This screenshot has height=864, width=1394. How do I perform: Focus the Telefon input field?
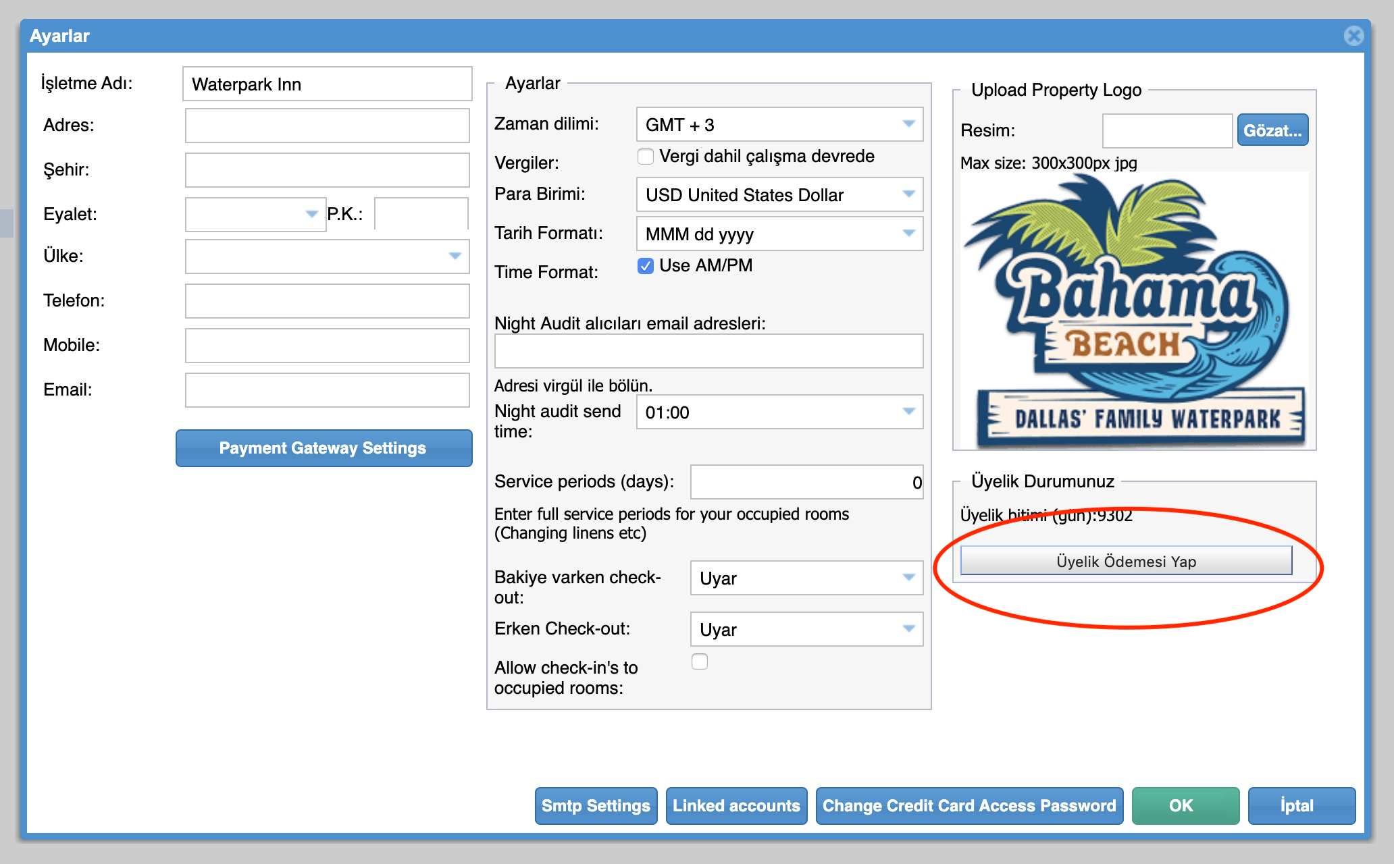[x=327, y=301]
